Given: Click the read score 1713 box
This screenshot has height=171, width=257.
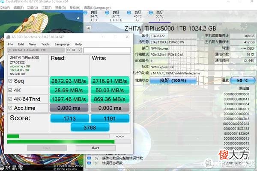Looking at the screenshot, I should point(69,118).
